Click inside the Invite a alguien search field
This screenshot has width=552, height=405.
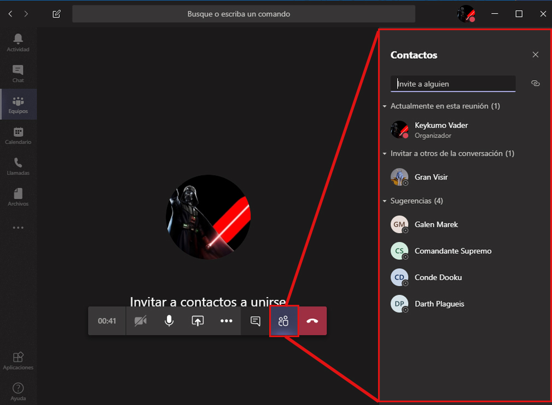click(x=453, y=83)
